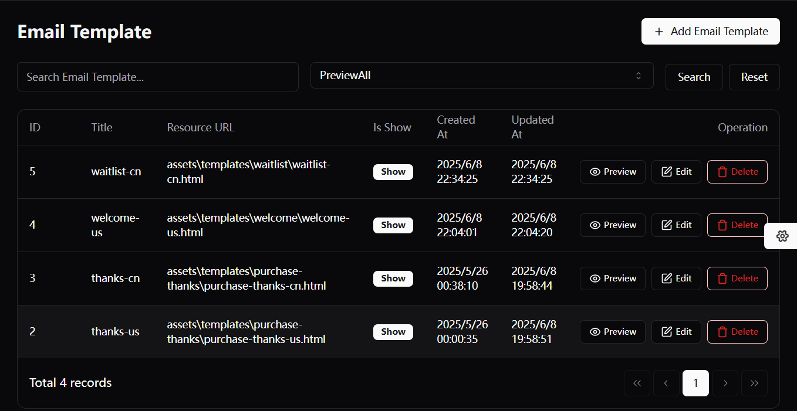Click the Updated At column header
Screen dimensions: 797x411
tap(532, 127)
